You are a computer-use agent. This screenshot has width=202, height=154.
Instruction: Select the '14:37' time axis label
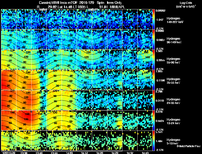[x=130, y=153]
